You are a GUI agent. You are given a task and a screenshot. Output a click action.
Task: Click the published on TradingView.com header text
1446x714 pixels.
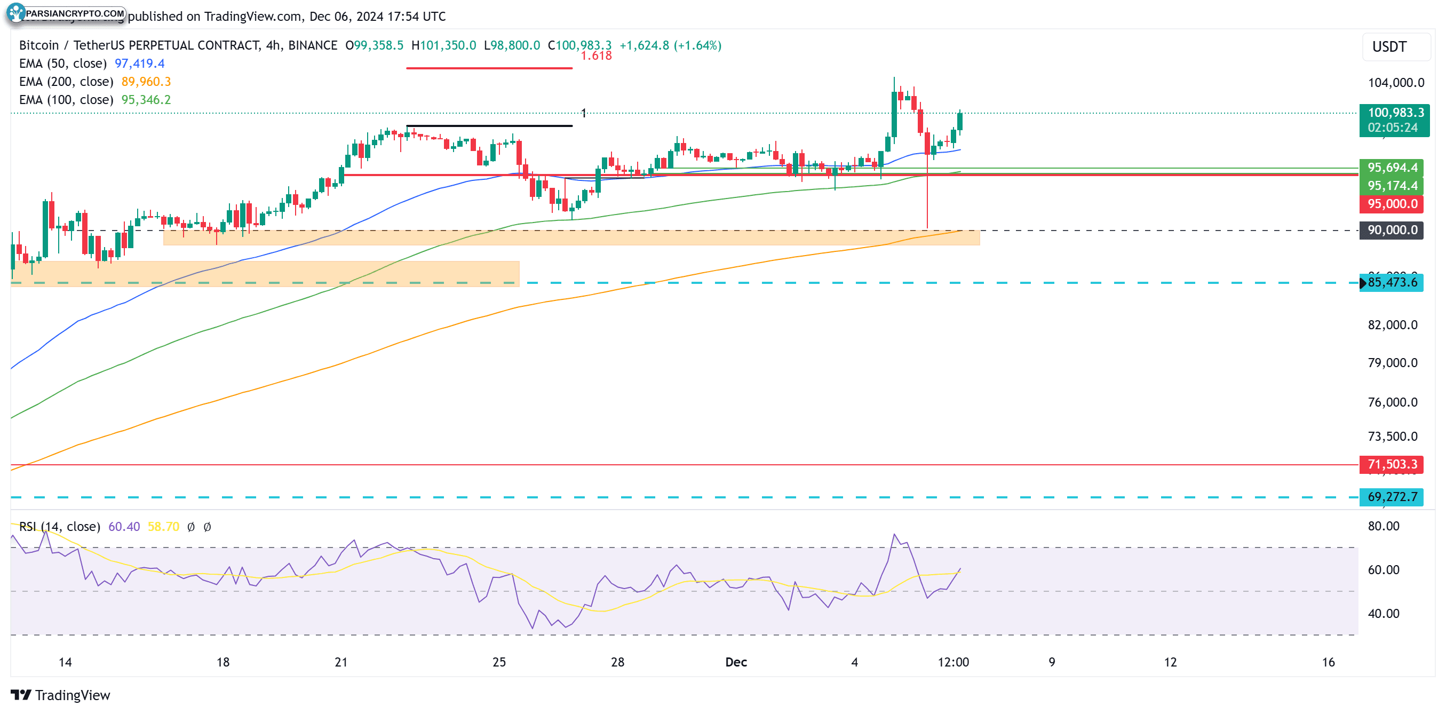287,17
